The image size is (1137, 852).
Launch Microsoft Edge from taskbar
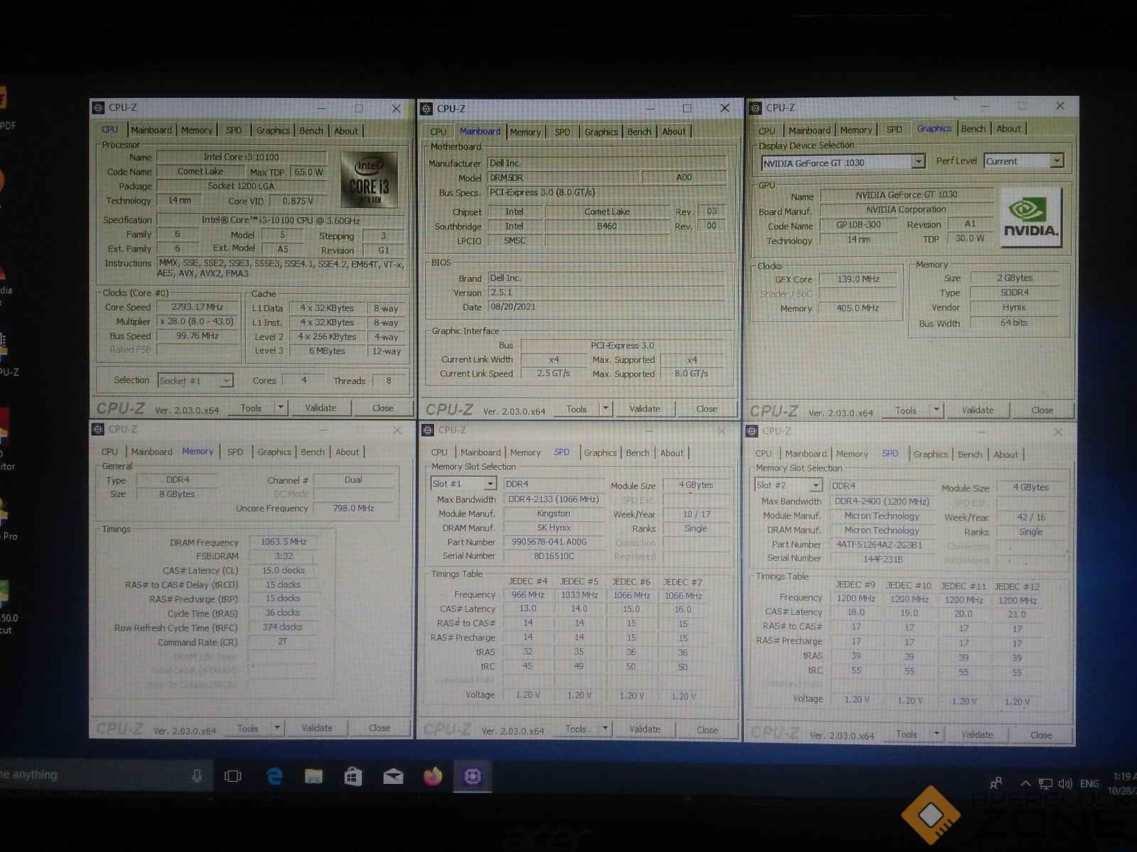274,776
